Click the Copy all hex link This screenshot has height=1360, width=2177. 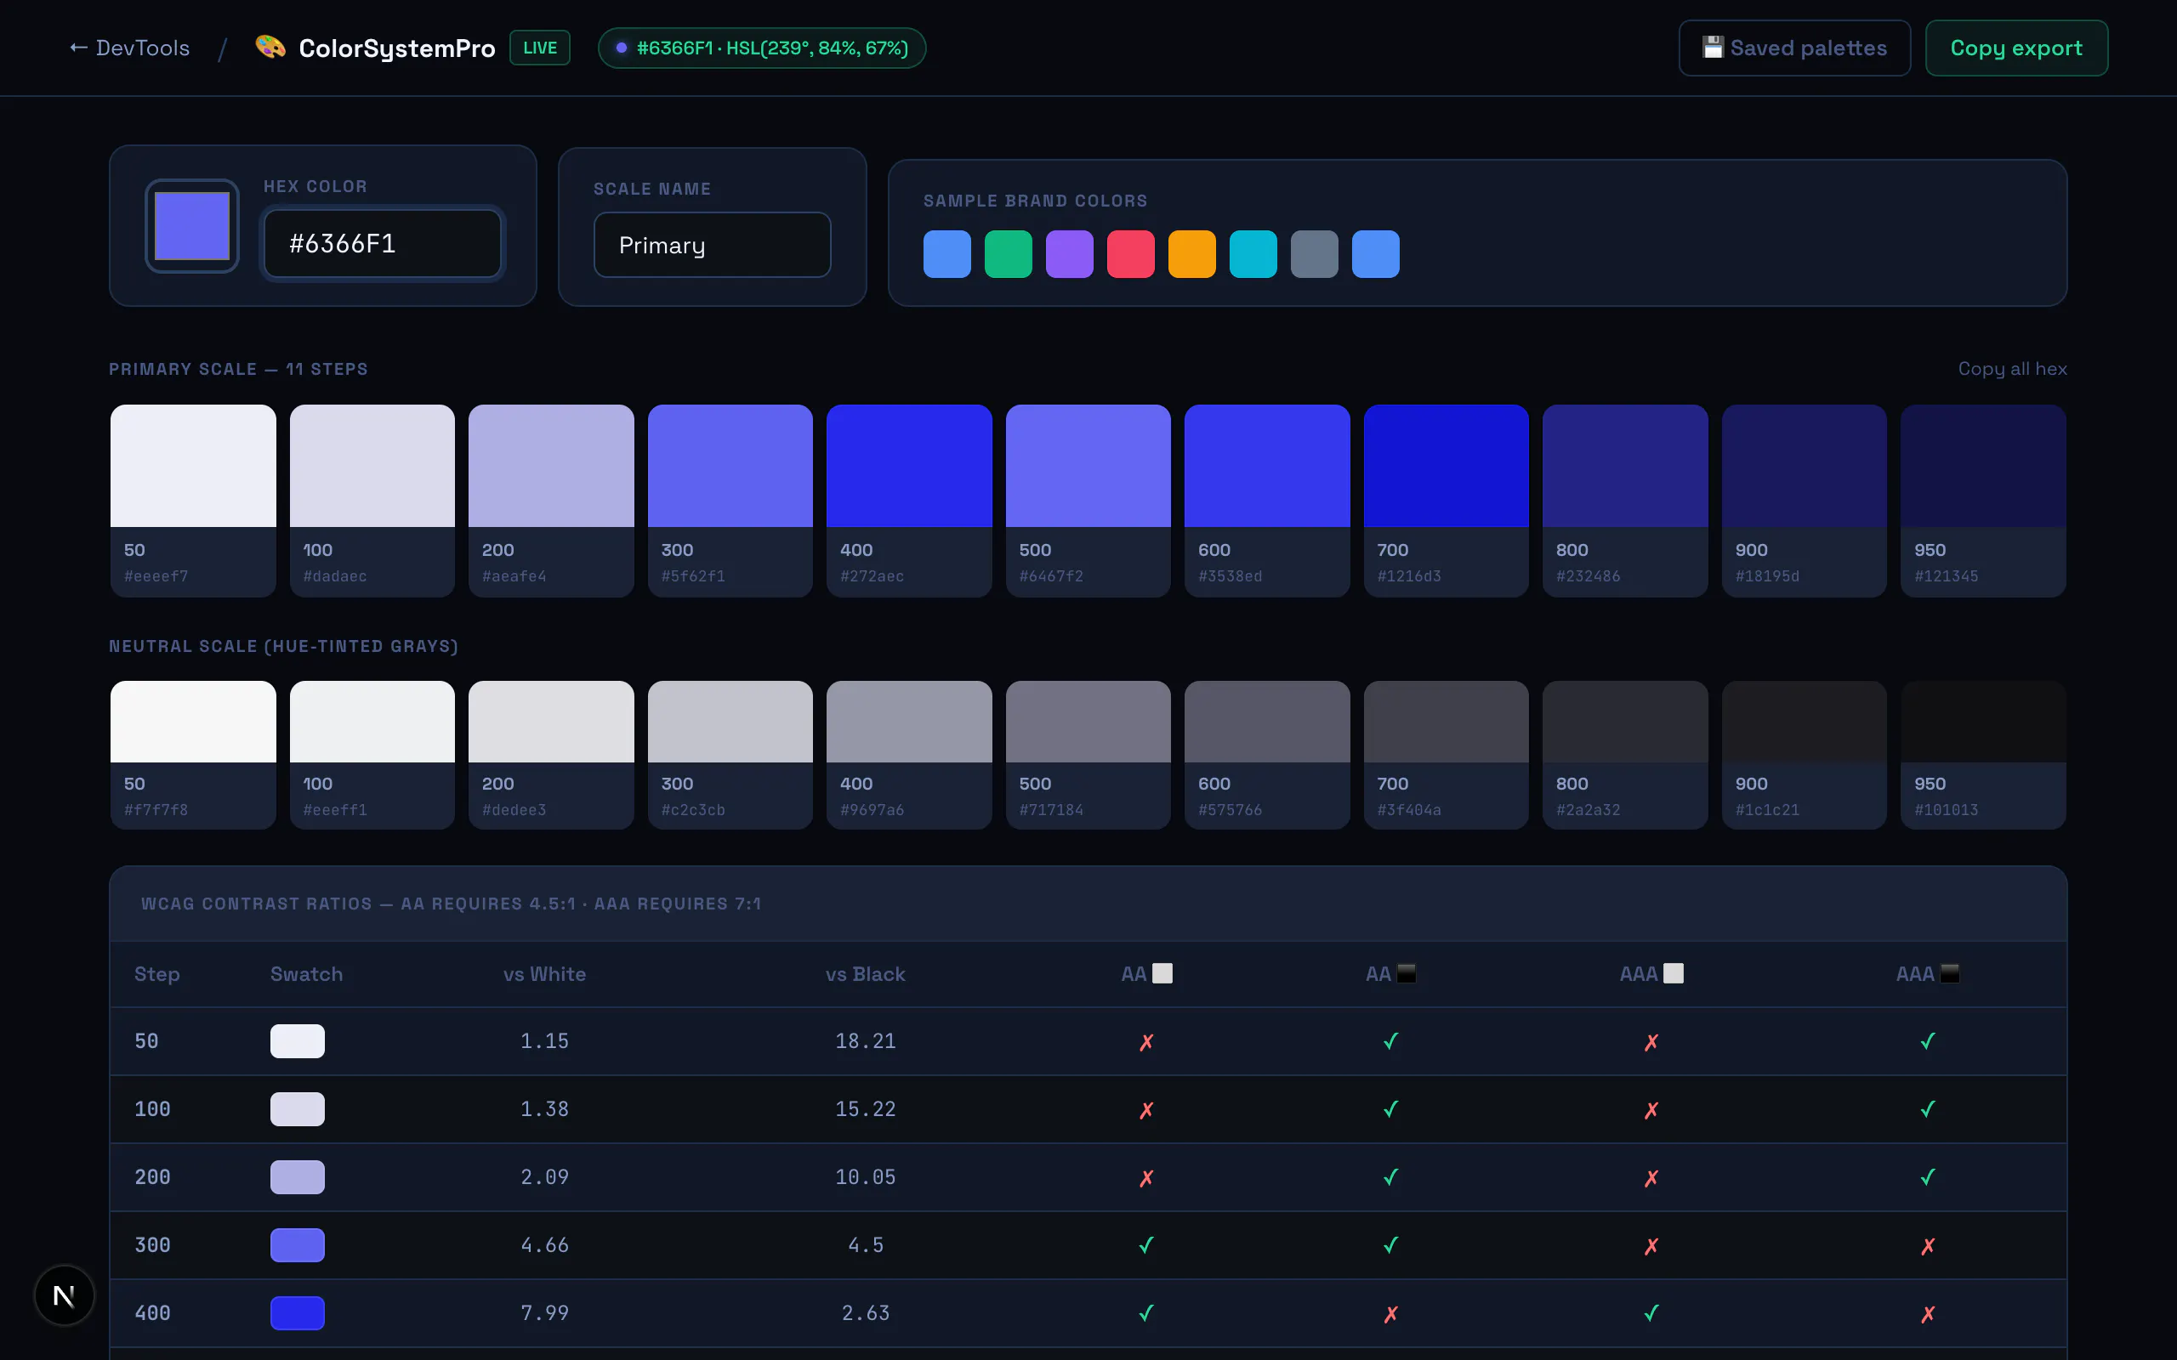2012,369
